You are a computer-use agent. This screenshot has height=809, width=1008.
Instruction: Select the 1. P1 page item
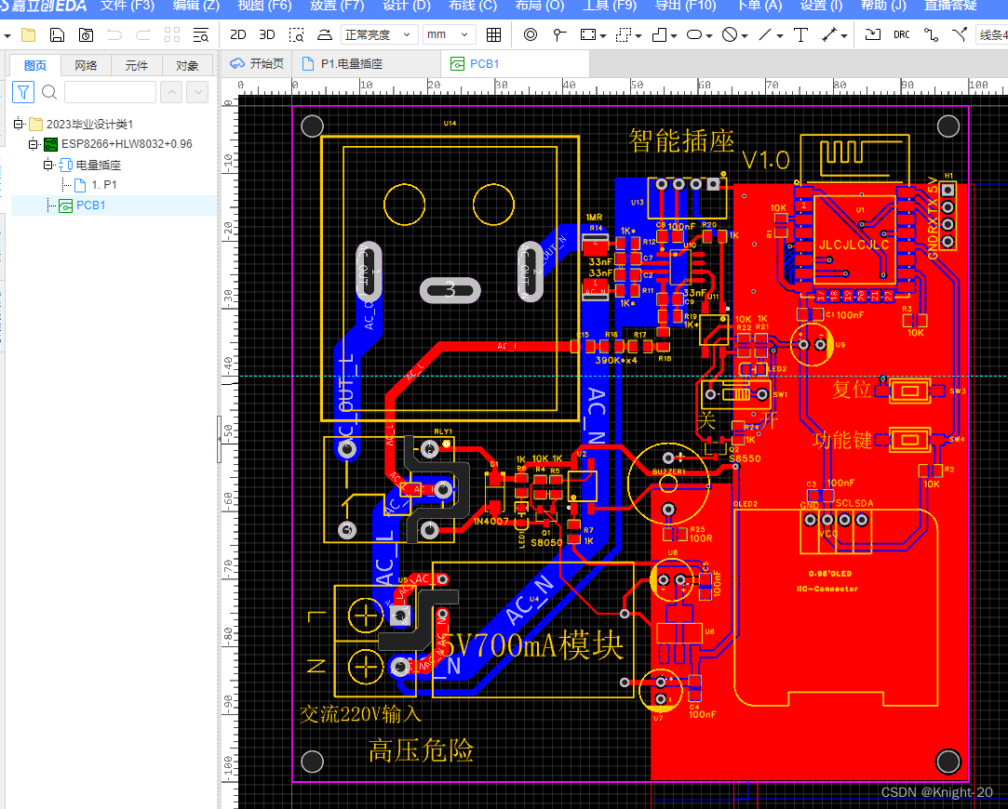point(96,185)
